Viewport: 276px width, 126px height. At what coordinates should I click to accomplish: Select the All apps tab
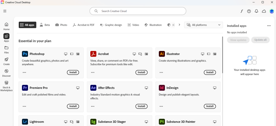tap(27, 25)
